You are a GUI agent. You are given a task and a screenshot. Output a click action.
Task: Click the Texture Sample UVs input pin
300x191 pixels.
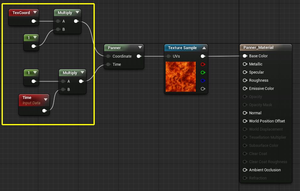click(168, 56)
